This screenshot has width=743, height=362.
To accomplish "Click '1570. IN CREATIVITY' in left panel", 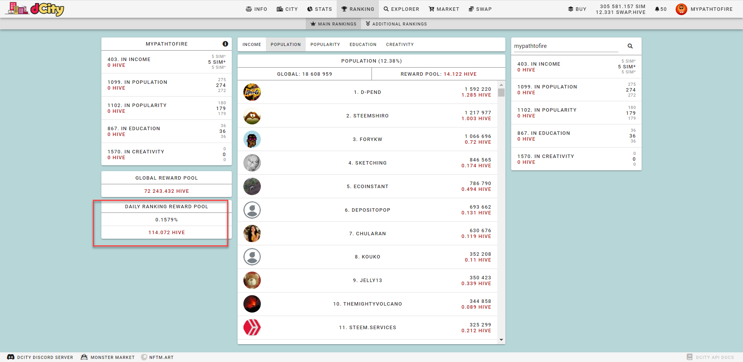I will pos(136,152).
